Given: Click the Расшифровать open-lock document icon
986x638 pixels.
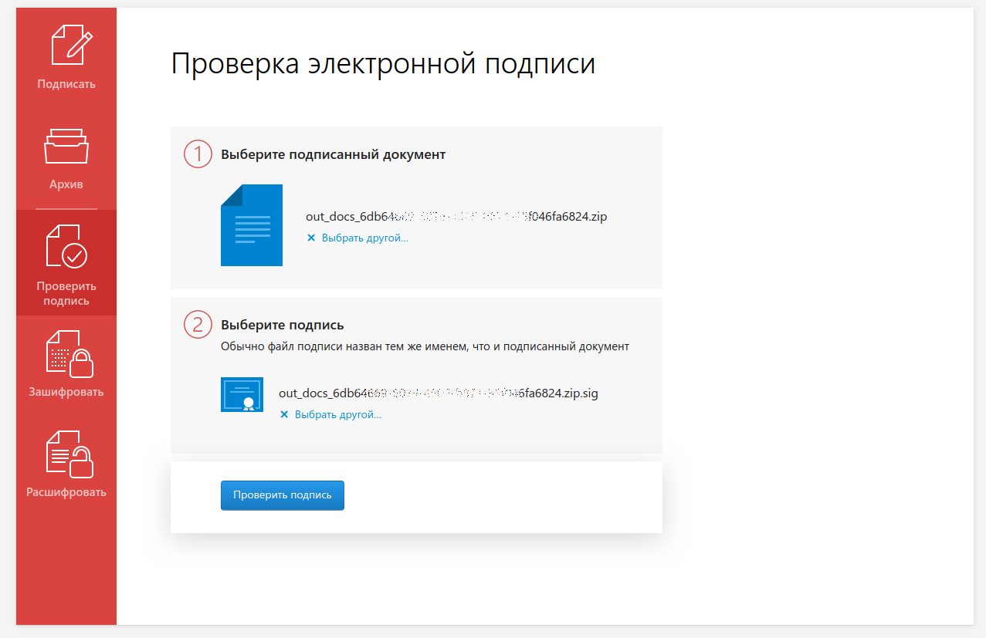Looking at the screenshot, I should click(69, 454).
